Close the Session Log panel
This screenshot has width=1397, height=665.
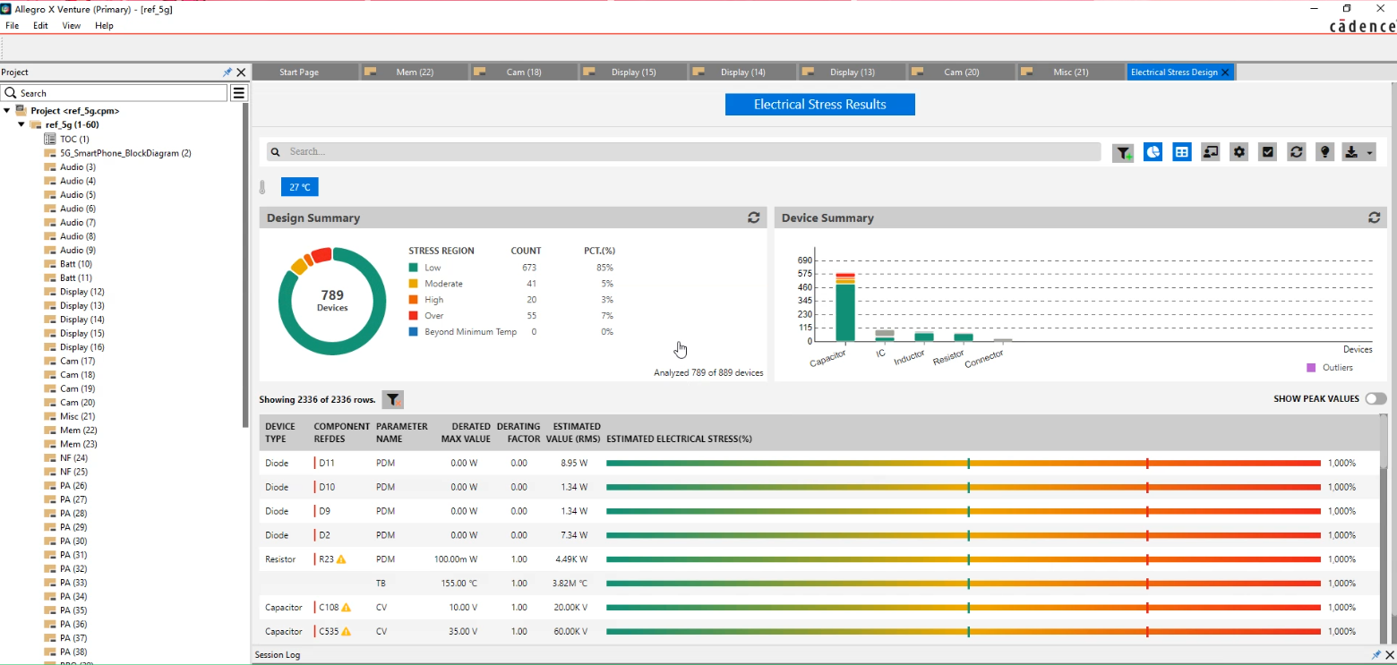[x=1390, y=655]
